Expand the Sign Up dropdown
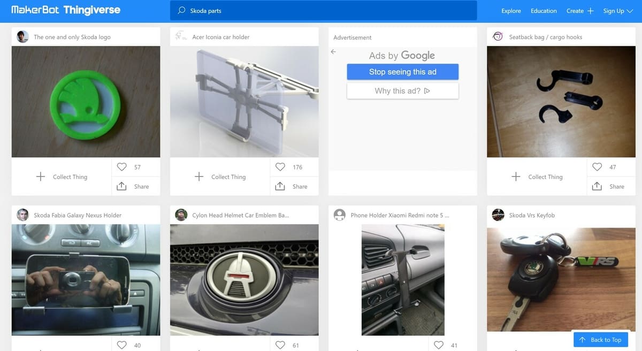 [x=617, y=11]
